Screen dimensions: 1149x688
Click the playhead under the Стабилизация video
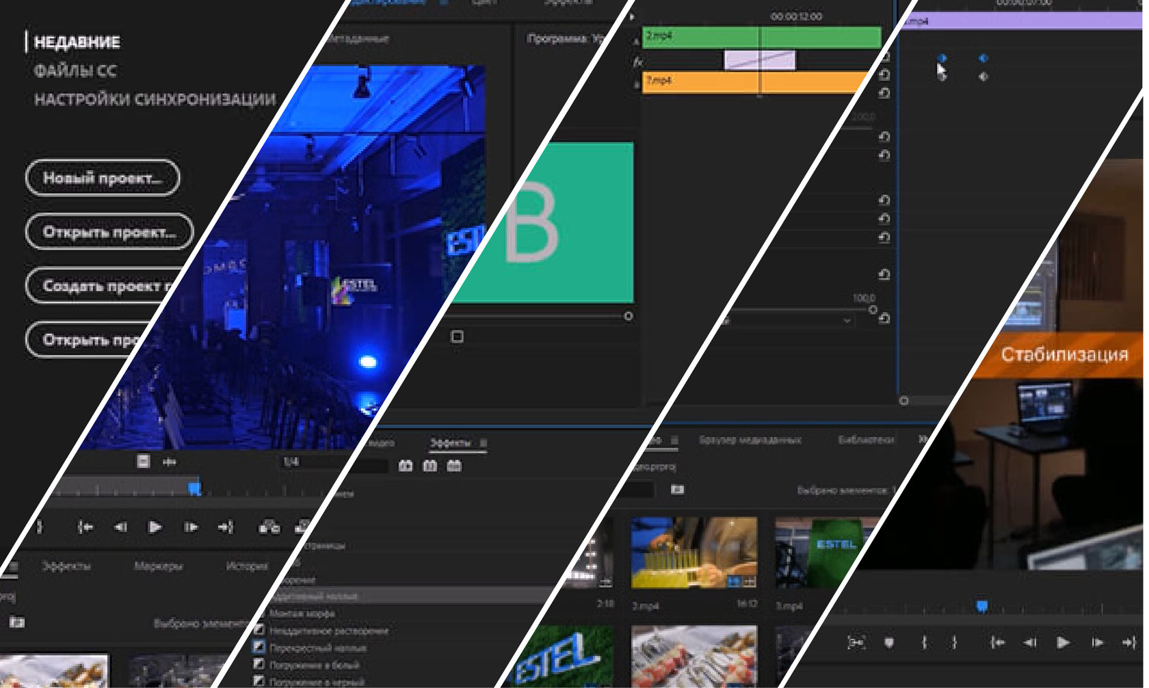[982, 606]
